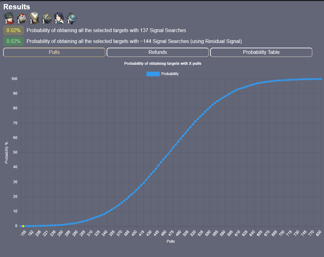Viewport: 324px width, 257px height.
Task: Select the dark blue-haired character with gold headpiece
Action: pos(59,18)
